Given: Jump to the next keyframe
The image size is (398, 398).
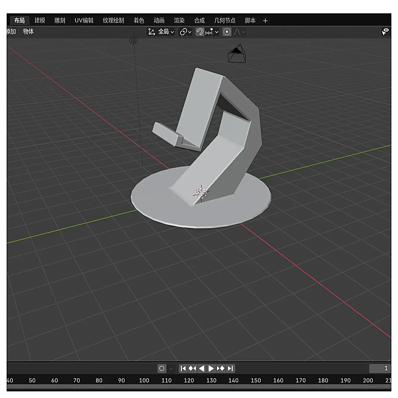Looking at the screenshot, I should coord(221,368).
